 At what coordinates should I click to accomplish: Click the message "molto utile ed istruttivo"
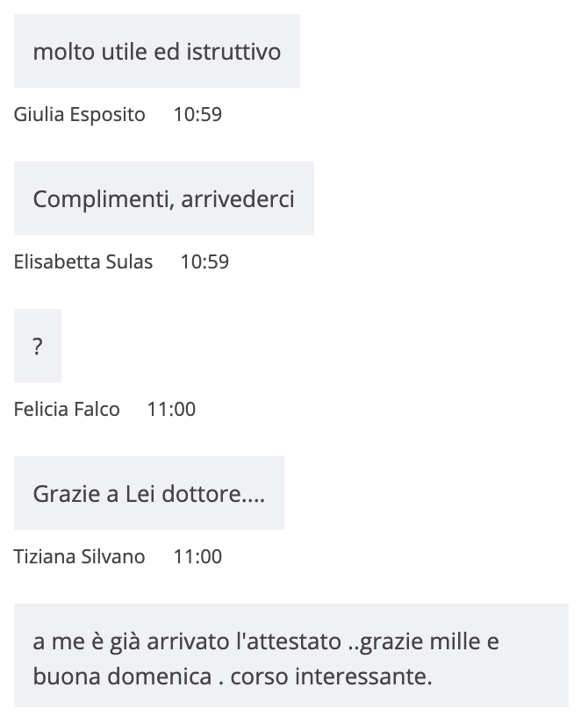[156, 51]
